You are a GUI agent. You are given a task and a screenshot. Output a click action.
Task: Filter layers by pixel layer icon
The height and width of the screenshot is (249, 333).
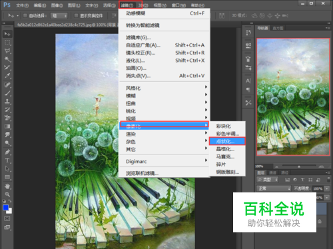288,180
